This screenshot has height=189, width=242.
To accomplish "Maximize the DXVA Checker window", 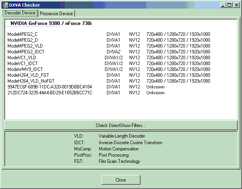I will 230,5.
